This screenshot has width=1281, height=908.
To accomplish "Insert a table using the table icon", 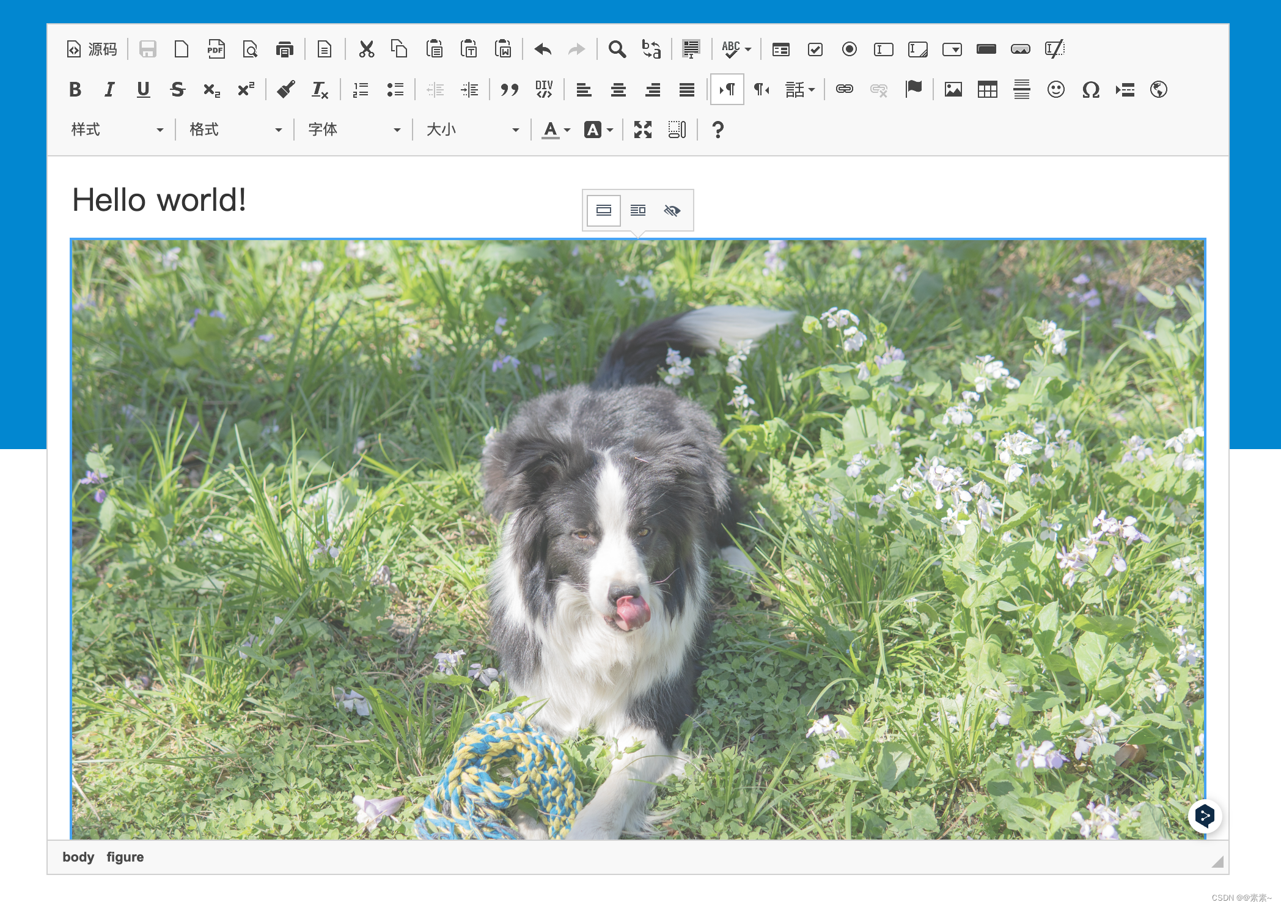I will coord(987,90).
